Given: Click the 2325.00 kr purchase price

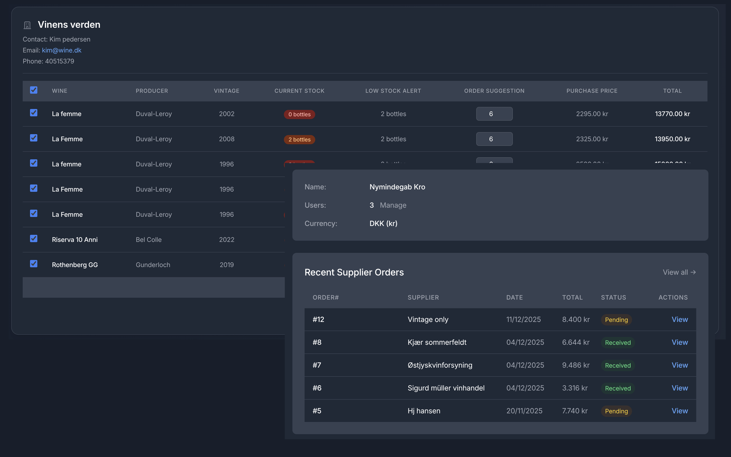Looking at the screenshot, I should [x=592, y=139].
